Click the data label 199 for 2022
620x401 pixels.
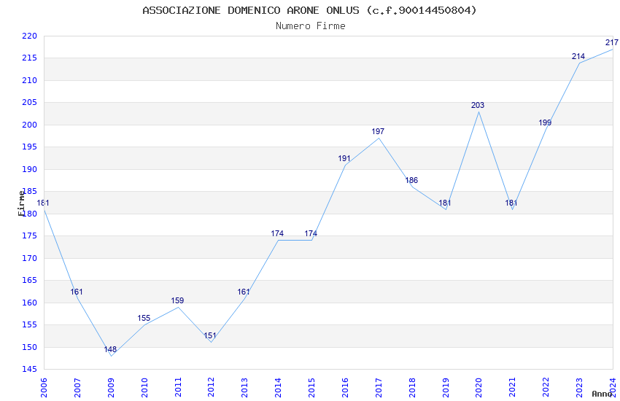click(545, 122)
